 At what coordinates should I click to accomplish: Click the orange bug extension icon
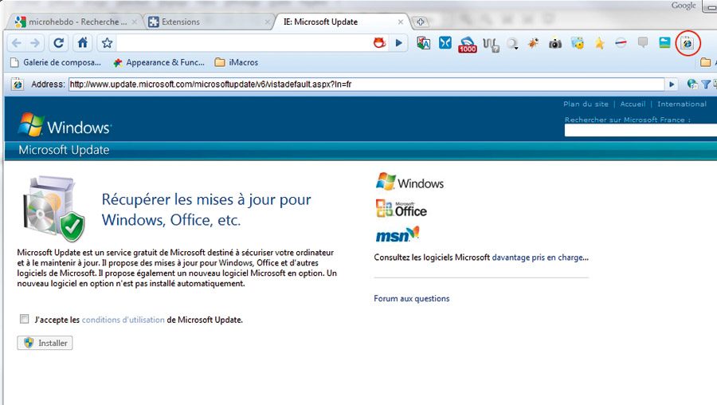coord(533,43)
